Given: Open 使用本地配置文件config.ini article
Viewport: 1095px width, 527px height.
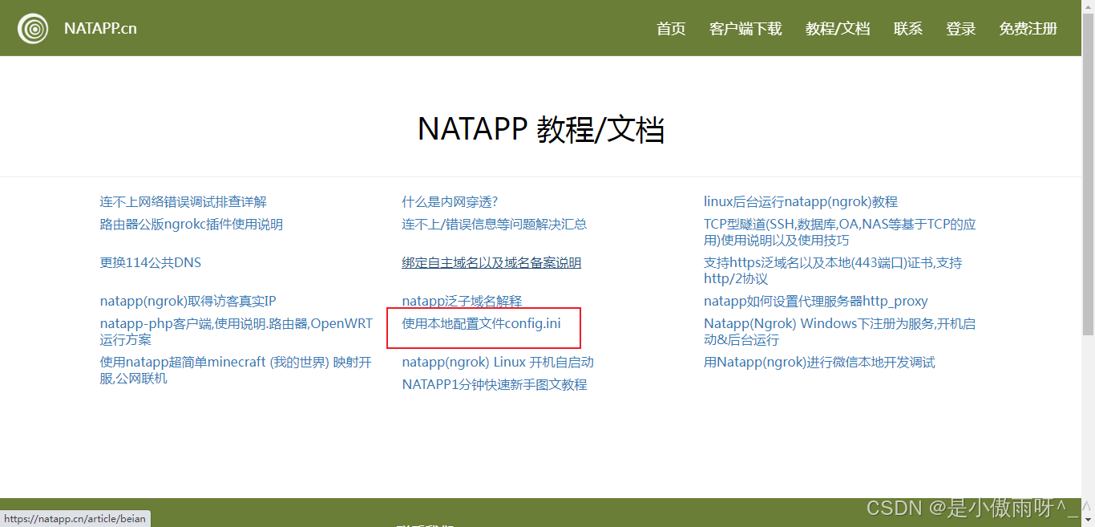Looking at the screenshot, I should pos(482,324).
